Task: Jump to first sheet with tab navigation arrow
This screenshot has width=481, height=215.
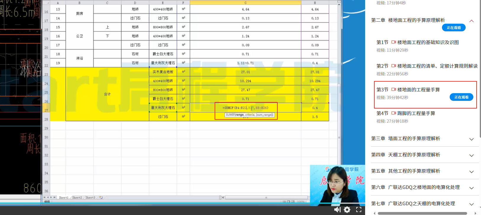Action: [x=45, y=197]
